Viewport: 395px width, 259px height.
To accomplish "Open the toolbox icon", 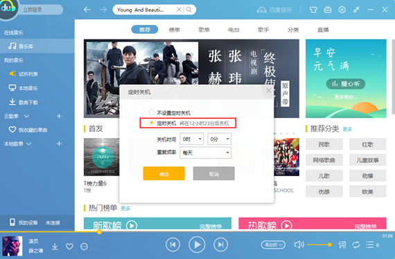I will coord(328,10).
